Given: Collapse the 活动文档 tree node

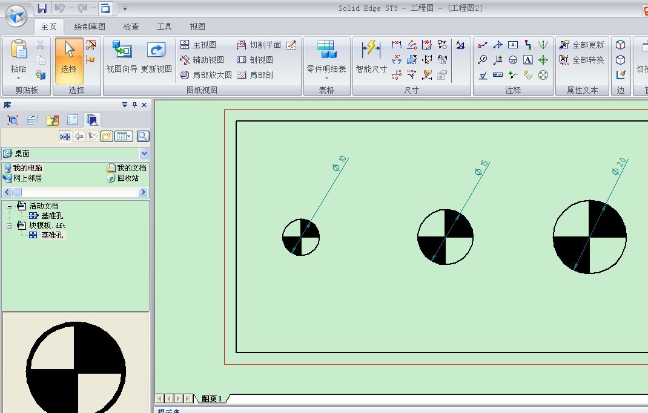Looking at the screenshot, I should (10, 206).
